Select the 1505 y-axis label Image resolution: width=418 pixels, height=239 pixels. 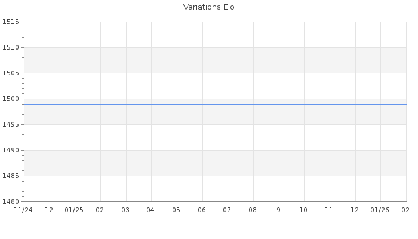(11, 73)
